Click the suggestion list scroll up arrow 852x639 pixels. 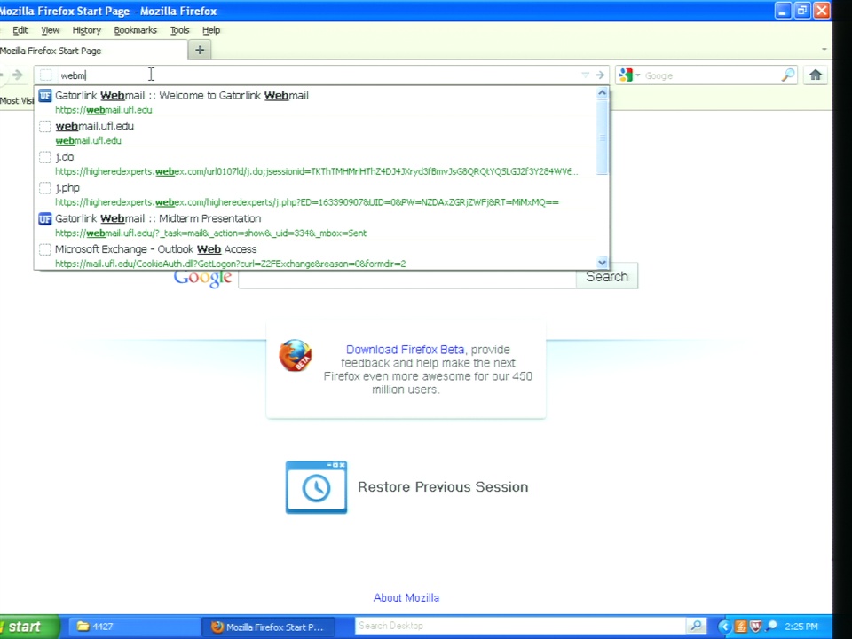[x=602, y=93]
